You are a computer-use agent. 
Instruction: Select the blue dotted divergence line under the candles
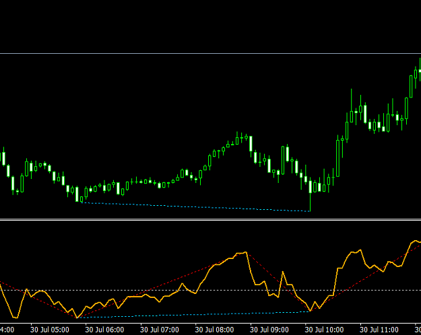tap(195, 207)
